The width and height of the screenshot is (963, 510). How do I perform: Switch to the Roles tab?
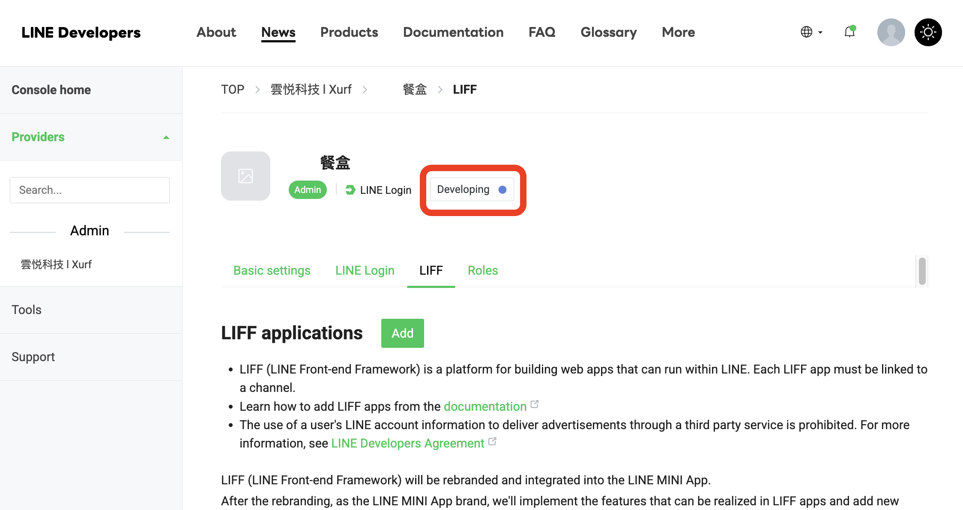tap(483, 270)
